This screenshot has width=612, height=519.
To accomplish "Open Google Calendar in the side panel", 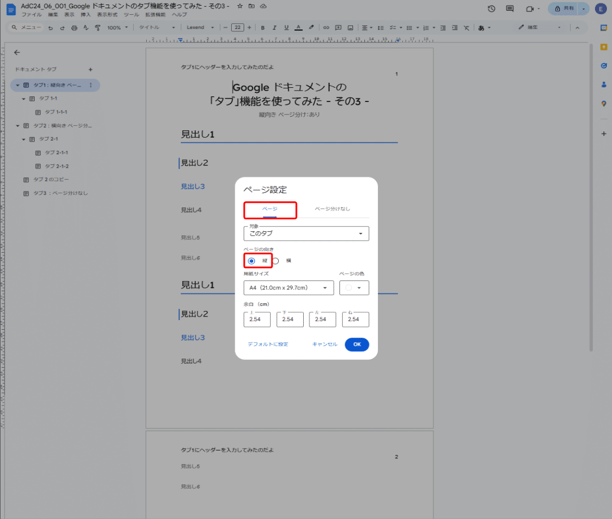I will 603,28.
